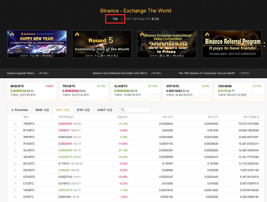Open the XRP/BTC ticker card
Viewport: 267px width, 202px height.
[x=188, y=92]
